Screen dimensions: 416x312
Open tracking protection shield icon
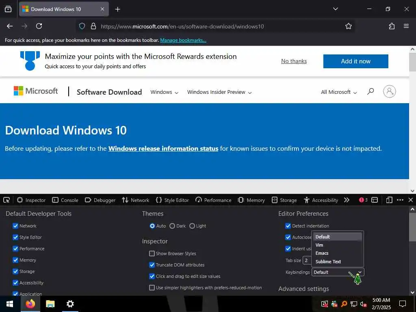click(82, 26)
